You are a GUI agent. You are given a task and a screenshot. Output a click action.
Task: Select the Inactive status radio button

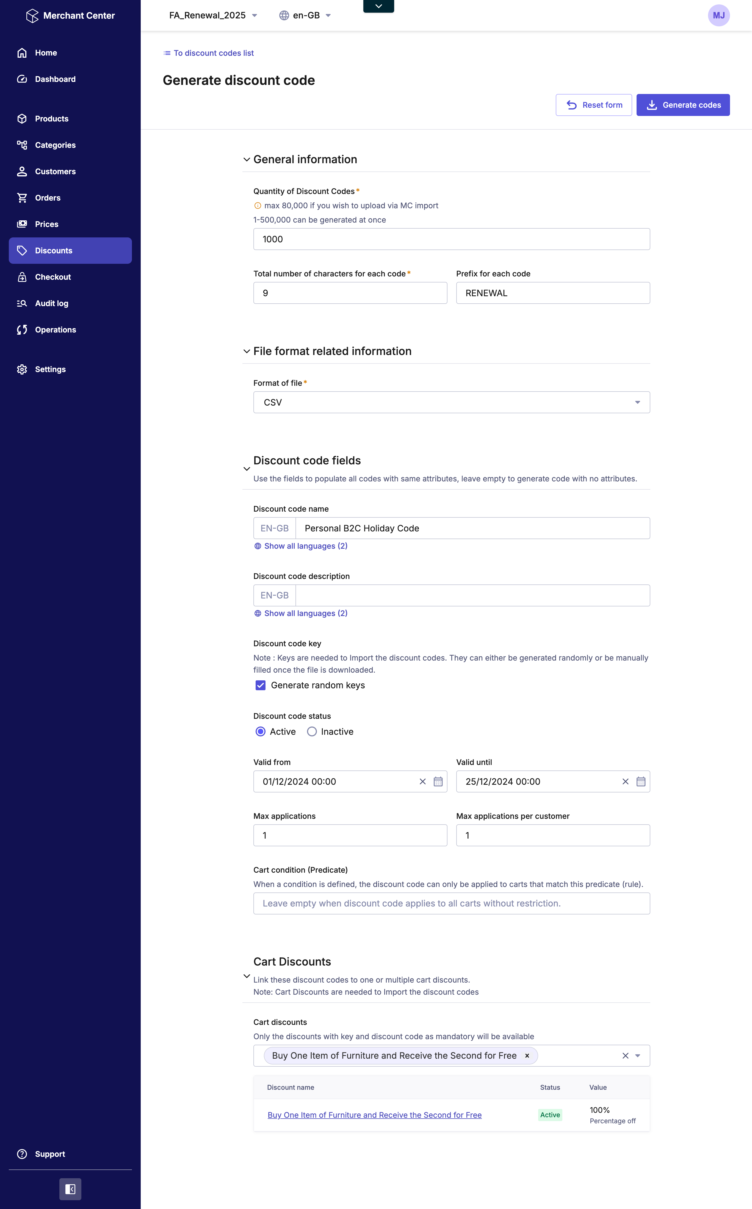tap(312, 731)
